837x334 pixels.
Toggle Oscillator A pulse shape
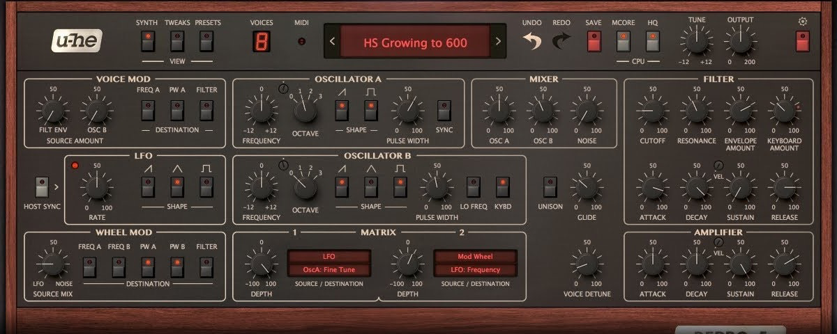pos(370,110)
